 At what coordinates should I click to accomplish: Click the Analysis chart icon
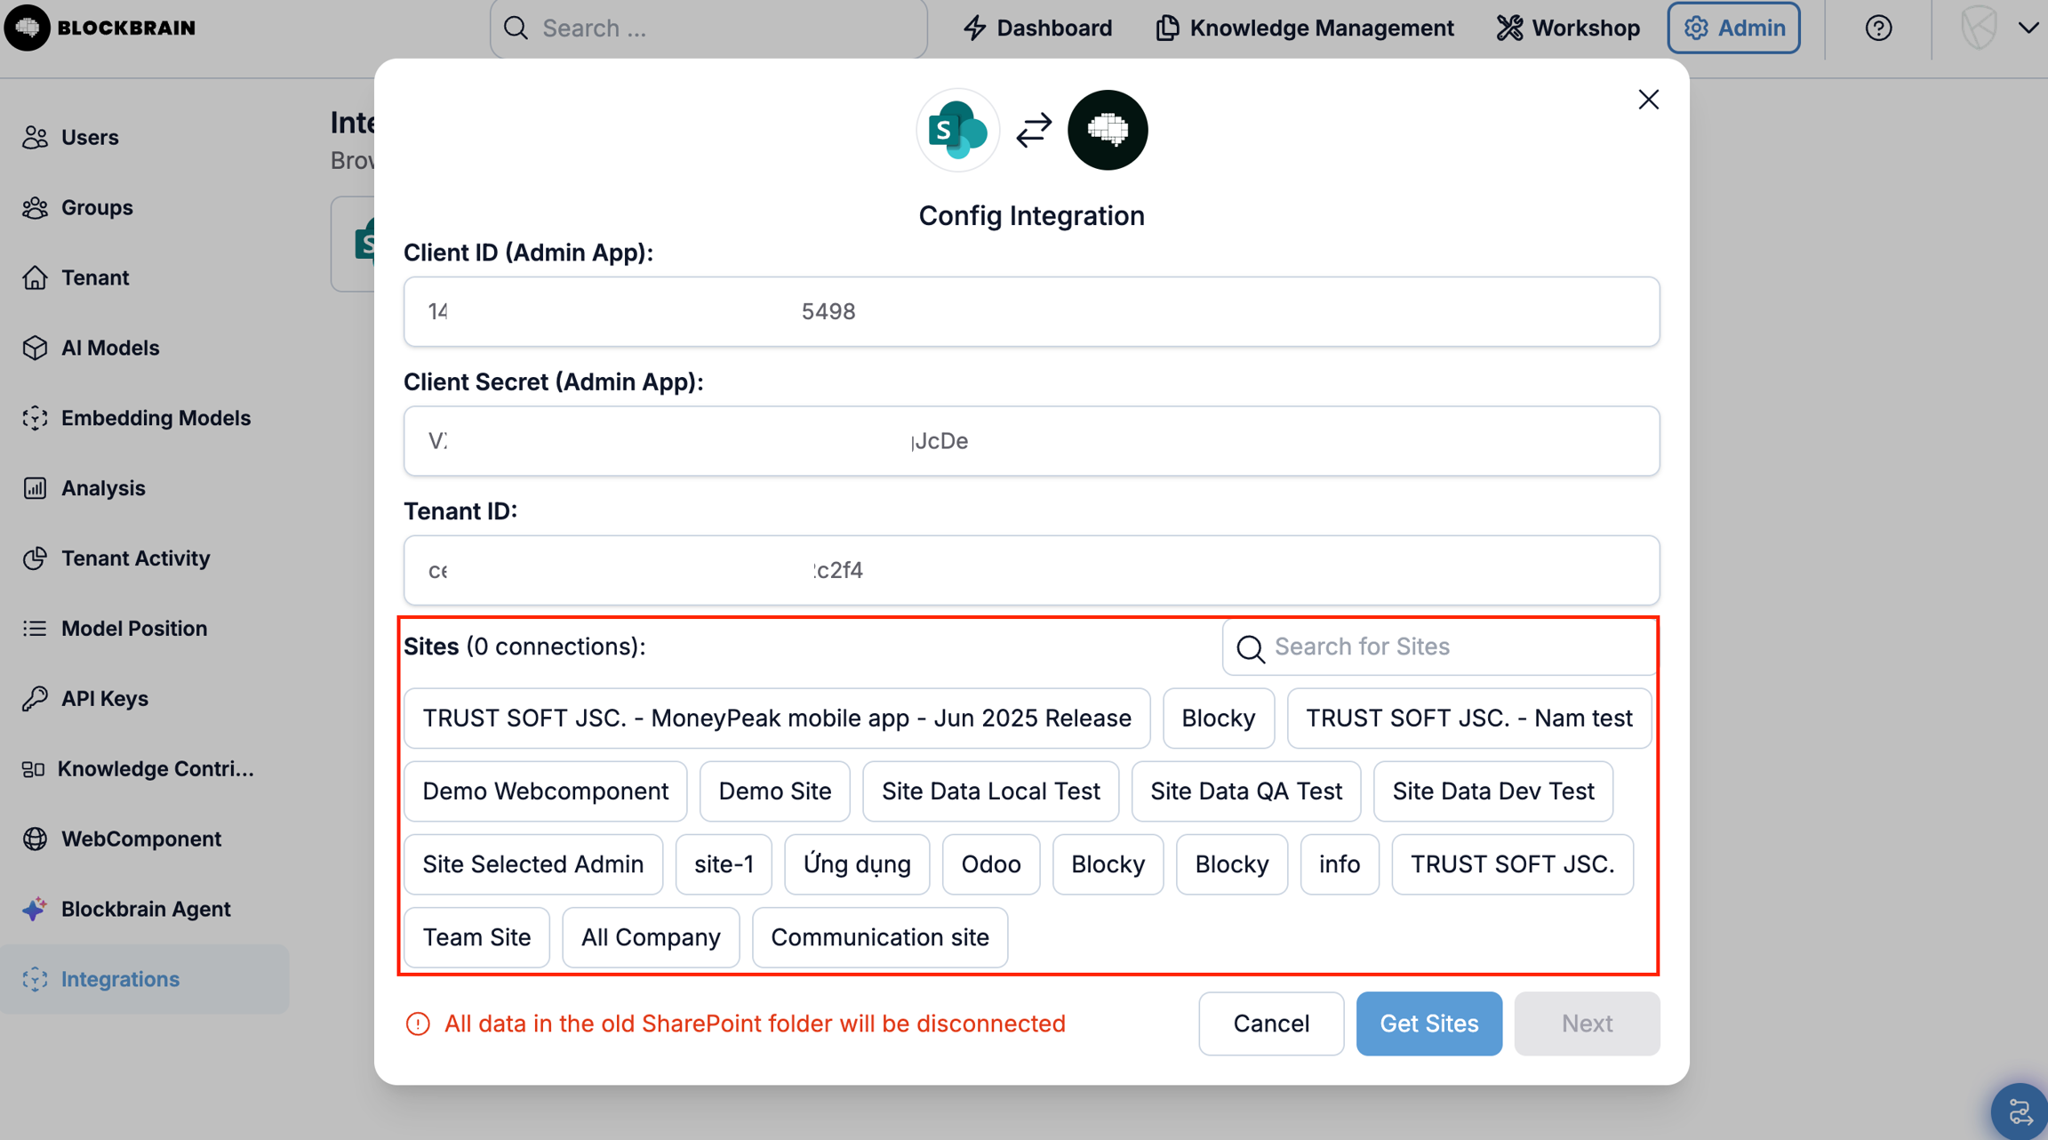pos(35,488)
